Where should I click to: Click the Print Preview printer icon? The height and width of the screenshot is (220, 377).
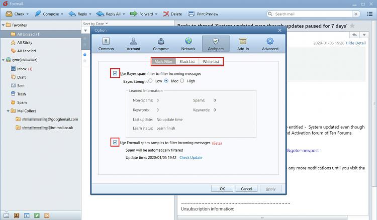192,14
